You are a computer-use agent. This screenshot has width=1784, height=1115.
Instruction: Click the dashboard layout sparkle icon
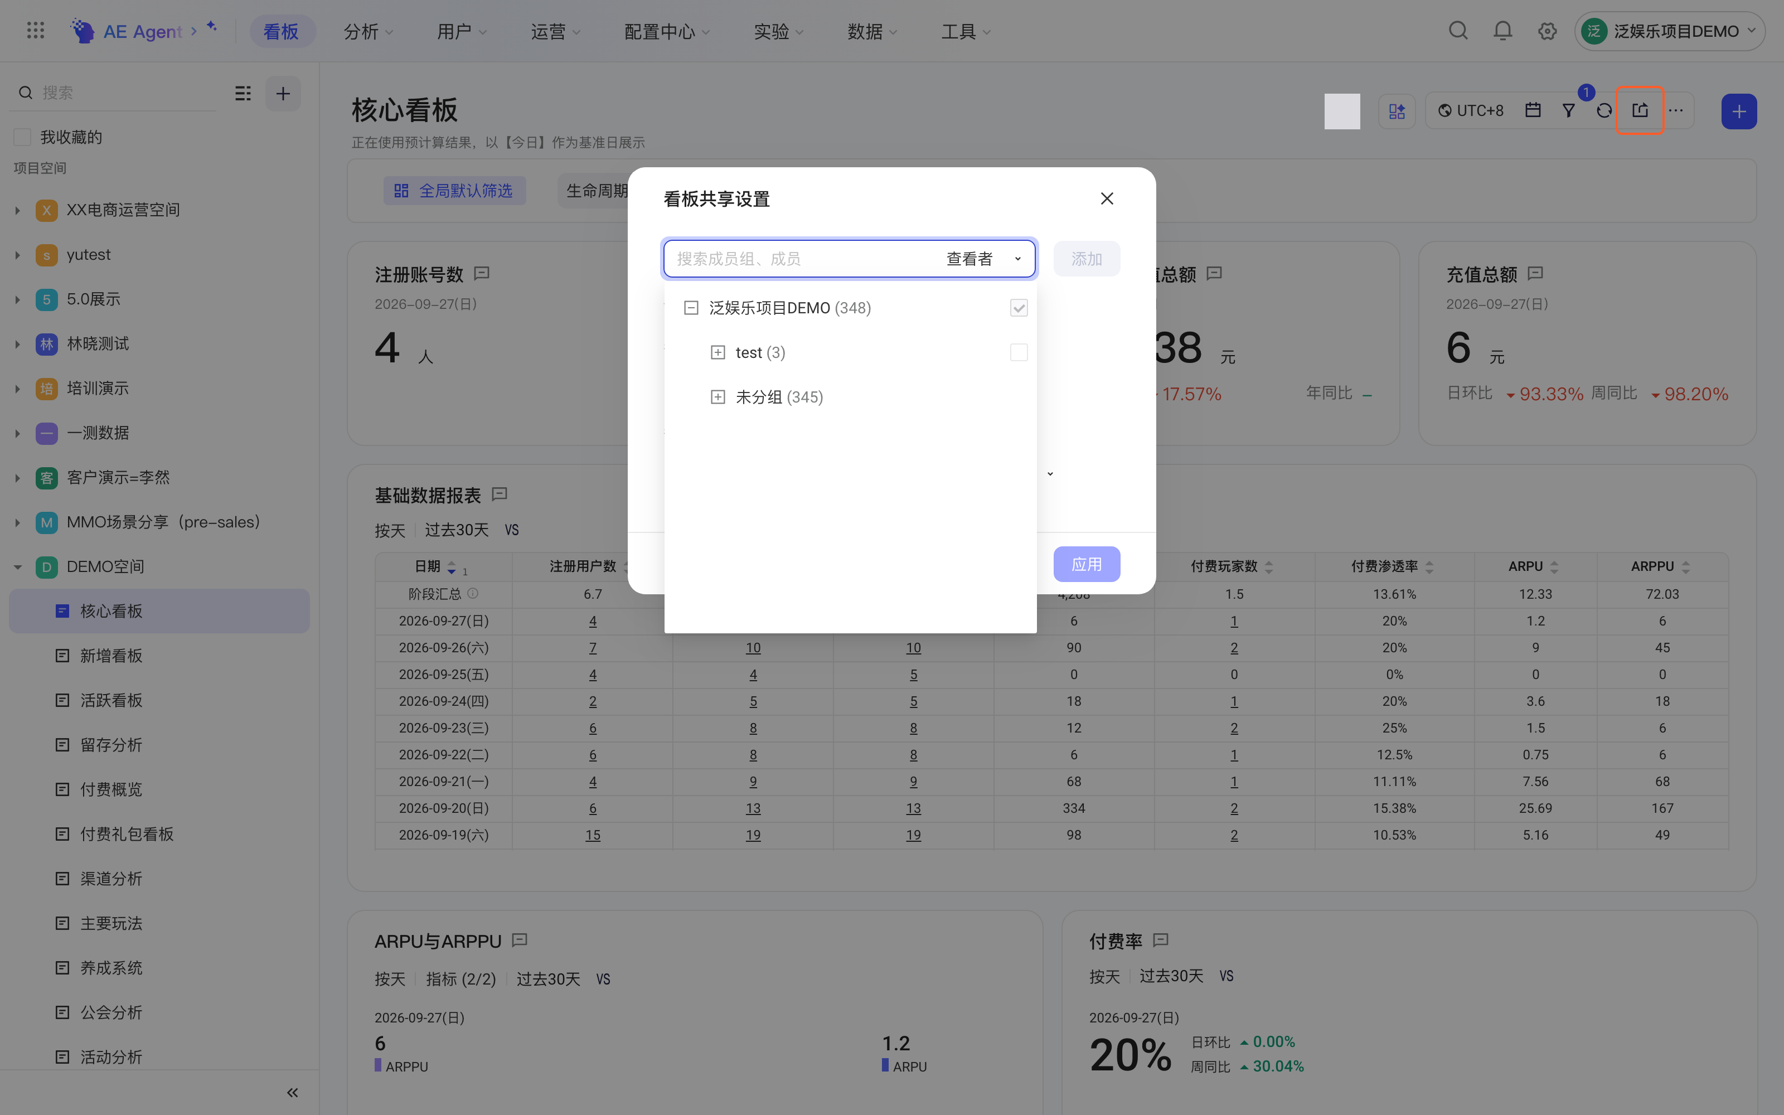[1397, 111]
